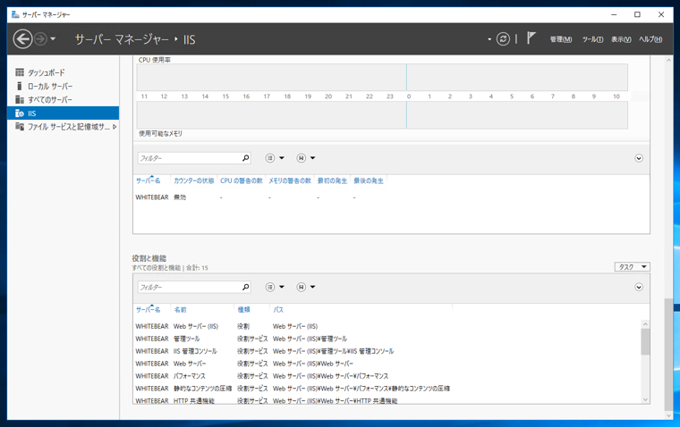
Task: Sort by メモリの警告の数 column
Action: point(290,180)
